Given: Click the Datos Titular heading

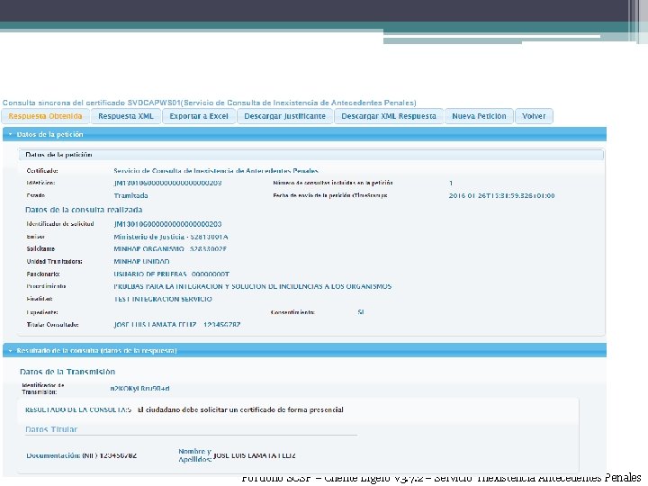Looking at the screenshot, I should click(51, 429).
